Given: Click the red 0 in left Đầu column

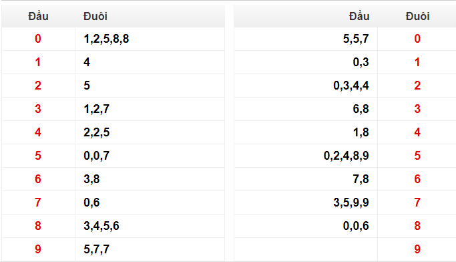Looking at the screenshot, I should [x=38, y=39].
